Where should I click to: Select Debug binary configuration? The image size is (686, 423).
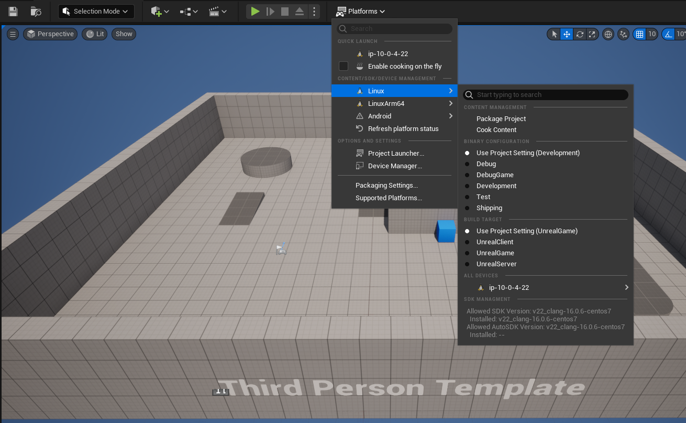tap(546, 164)
